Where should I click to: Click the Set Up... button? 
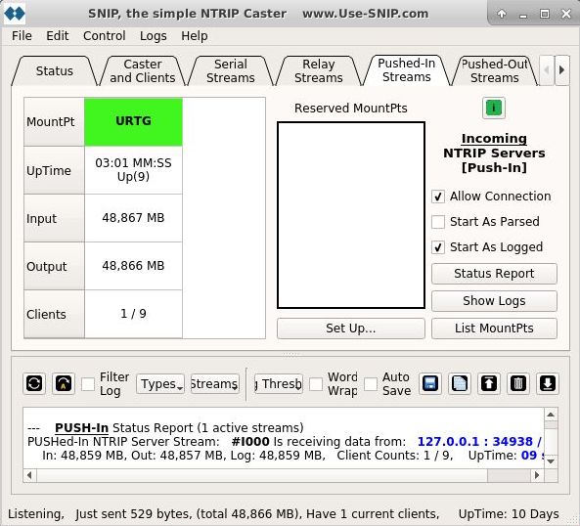click(x=351, y=329)
